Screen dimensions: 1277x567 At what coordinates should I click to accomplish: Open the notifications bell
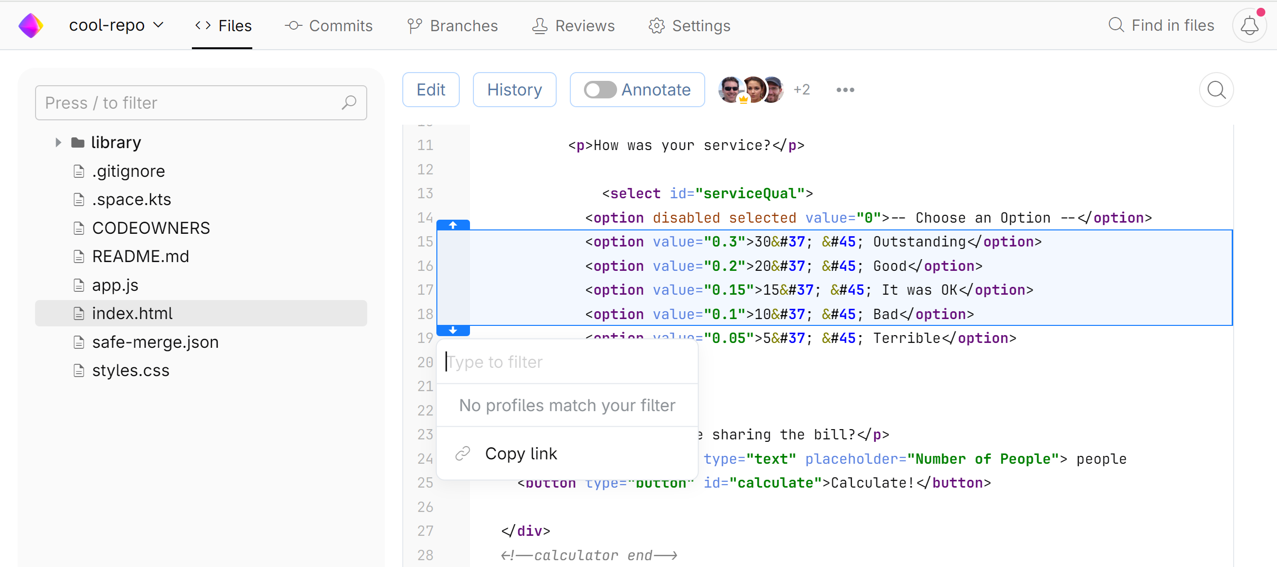[1249, 26]
